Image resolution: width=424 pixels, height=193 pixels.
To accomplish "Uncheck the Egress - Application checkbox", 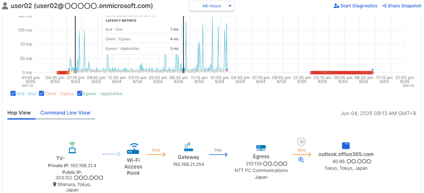I will pyautogui.click(x=80, y=93).
